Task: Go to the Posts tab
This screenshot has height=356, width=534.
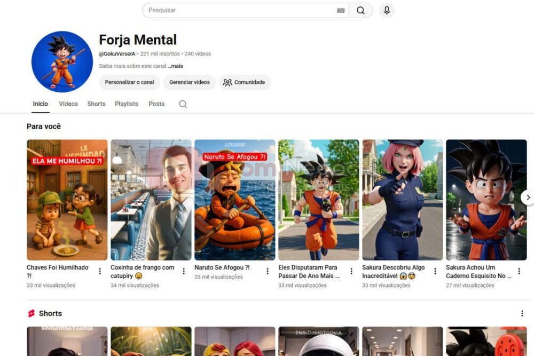Action: tap(156, 104)
